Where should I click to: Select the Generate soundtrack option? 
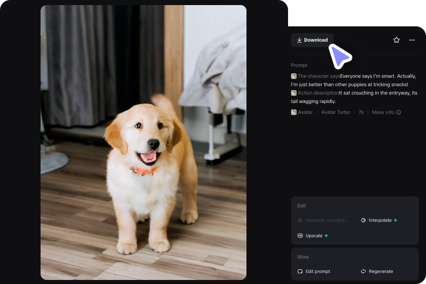(323, 220)
